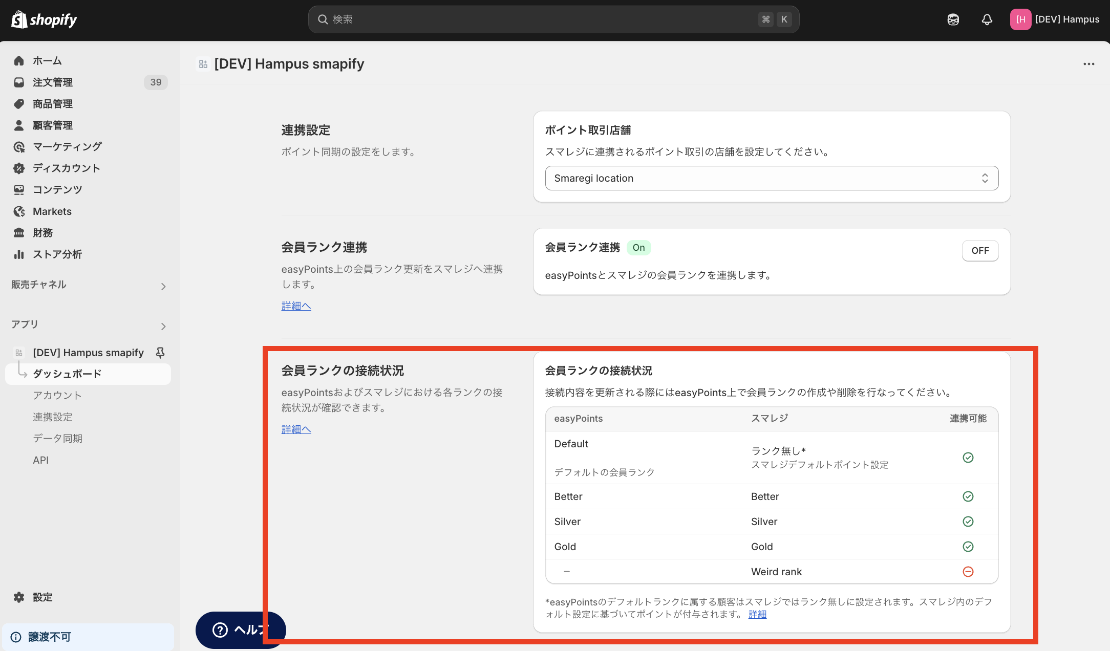Open [DEV] Hampus smapify app in sidebar
This screenshot has width=1110, height=651.
click(x=88, y=353)
